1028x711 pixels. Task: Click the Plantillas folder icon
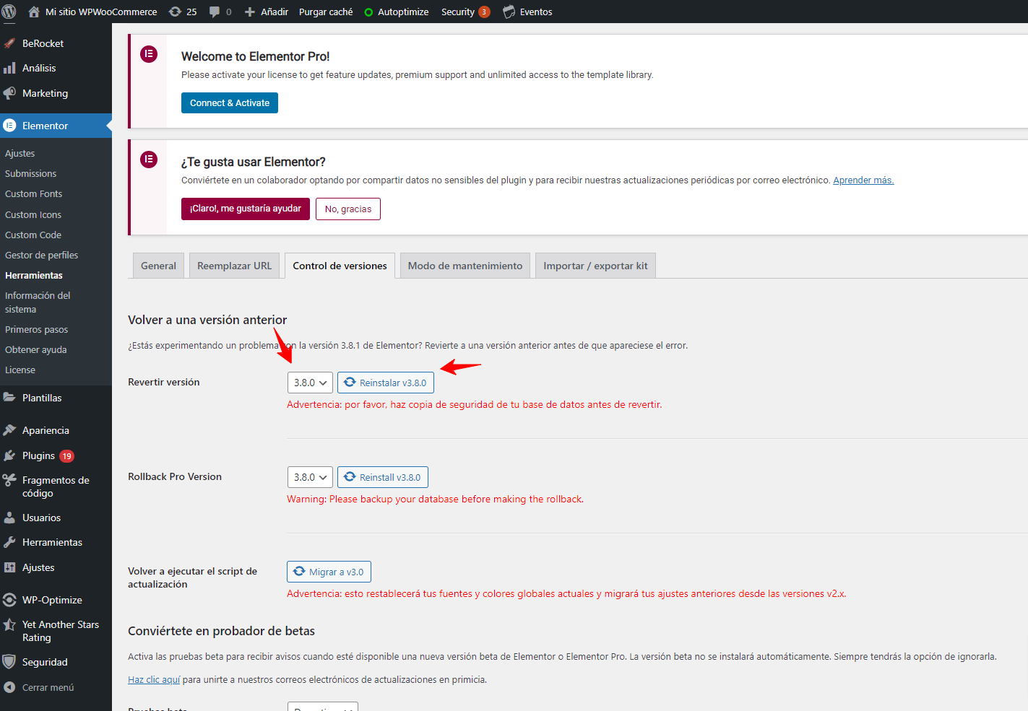(9, 398)
